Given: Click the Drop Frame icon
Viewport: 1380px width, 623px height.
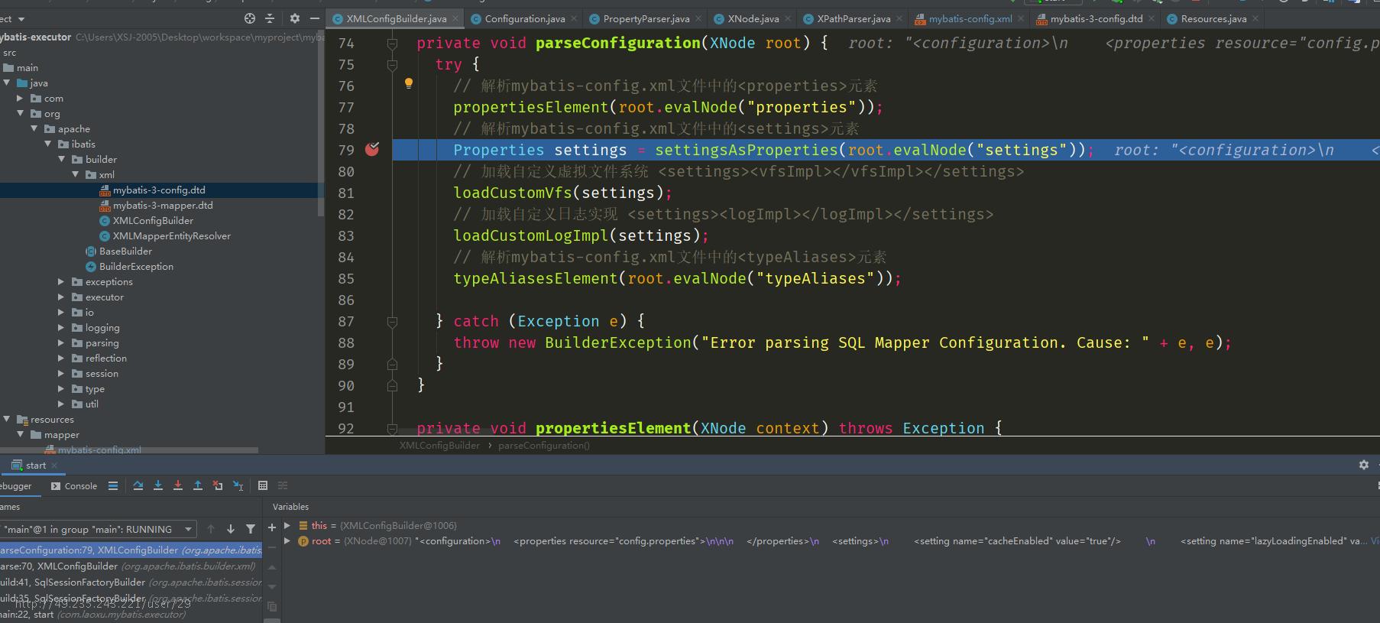Looking at the screenshot, I should click(218, 485).
